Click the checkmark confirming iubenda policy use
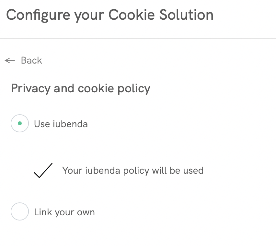The image size is (276, 246). coord(42,170)
